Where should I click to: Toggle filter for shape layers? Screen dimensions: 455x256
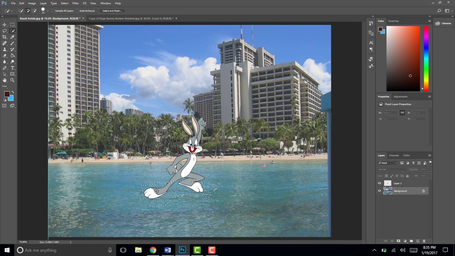[419, 163]
